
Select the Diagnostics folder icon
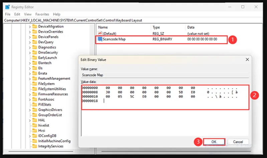(x=34, y=47)
